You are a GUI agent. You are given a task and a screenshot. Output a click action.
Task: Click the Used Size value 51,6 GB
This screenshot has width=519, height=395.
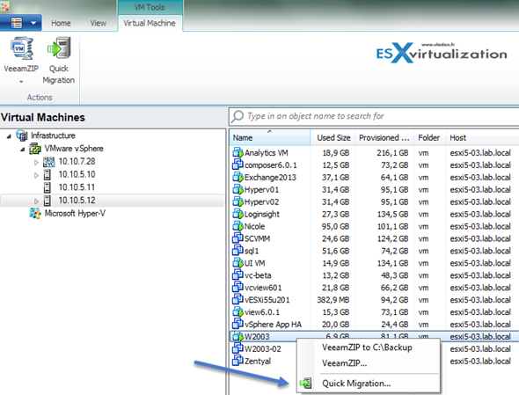click(x=335, y=251)
